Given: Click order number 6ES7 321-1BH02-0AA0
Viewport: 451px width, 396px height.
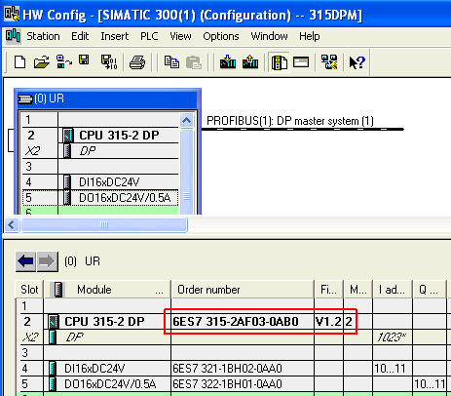Looking at the screenshot, I should [x=227, y=369].
